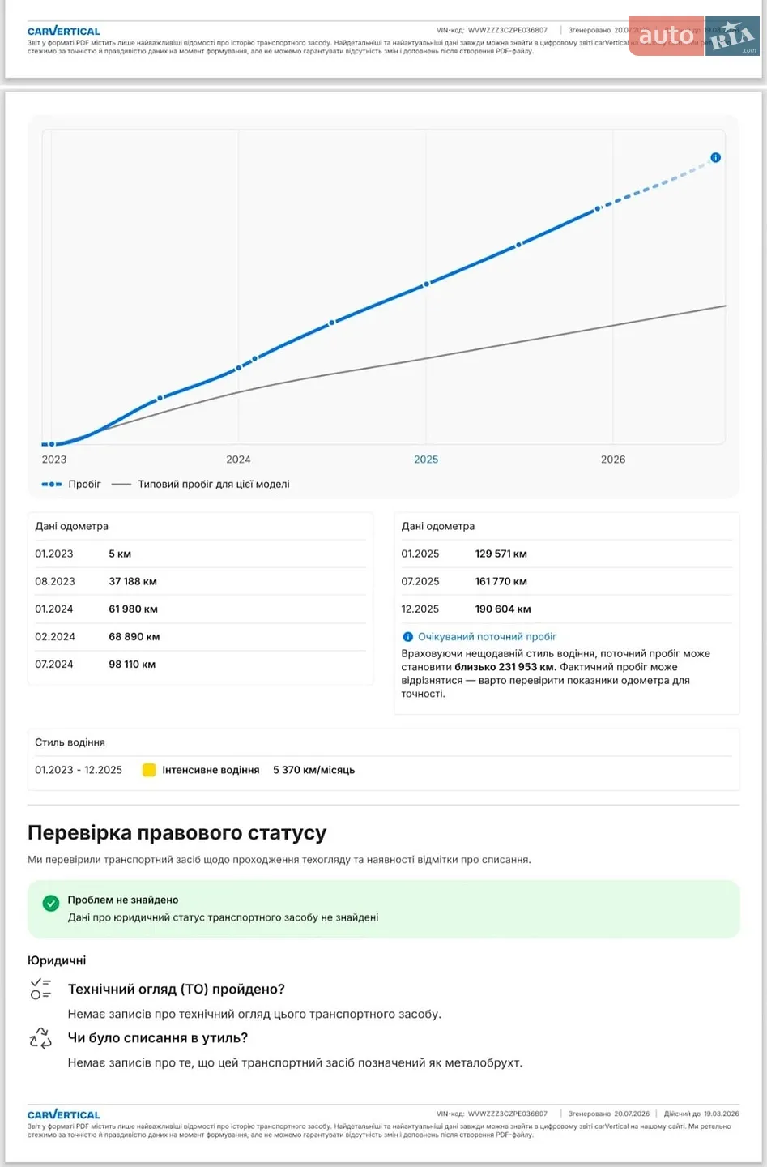Click the carVertical logo in the footer
The image size is (767, 1167).
tap(64, 1114)
